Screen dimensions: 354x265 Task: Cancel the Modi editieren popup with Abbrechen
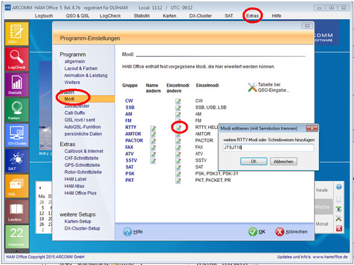pyautogui.click(x=284, y=162)
